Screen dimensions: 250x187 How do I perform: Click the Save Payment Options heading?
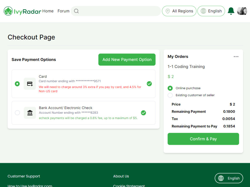click(34, 60)
